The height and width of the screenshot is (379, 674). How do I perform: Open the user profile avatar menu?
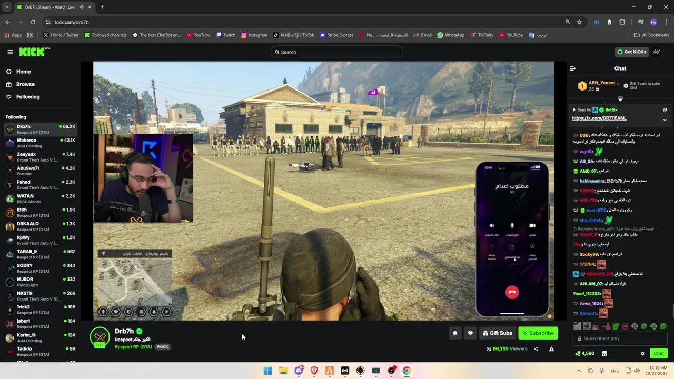[656, 52]
